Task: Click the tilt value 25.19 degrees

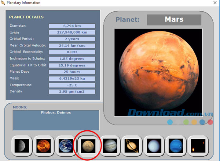Action: 72,65
